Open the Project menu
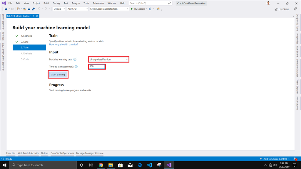 [36, 3]
